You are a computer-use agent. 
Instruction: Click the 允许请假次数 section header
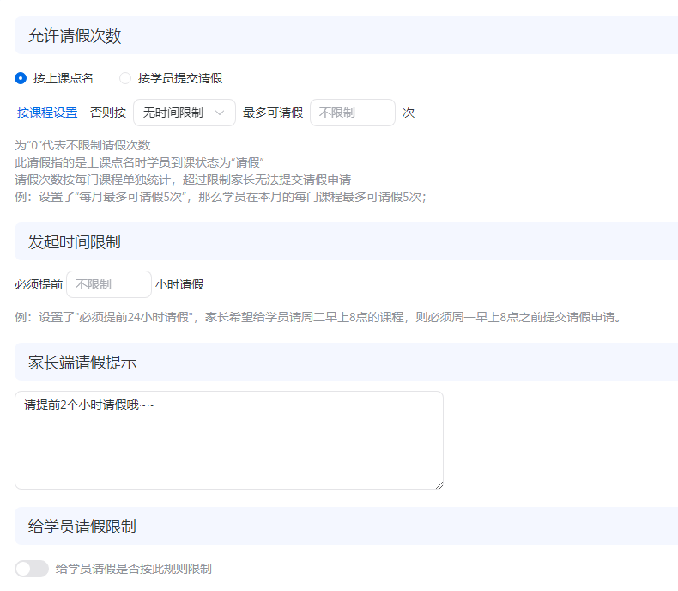[x=75, y=35]
